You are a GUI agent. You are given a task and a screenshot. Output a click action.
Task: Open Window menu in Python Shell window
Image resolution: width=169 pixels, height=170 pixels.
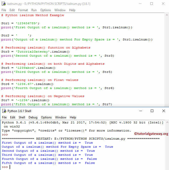pos(61,117)
